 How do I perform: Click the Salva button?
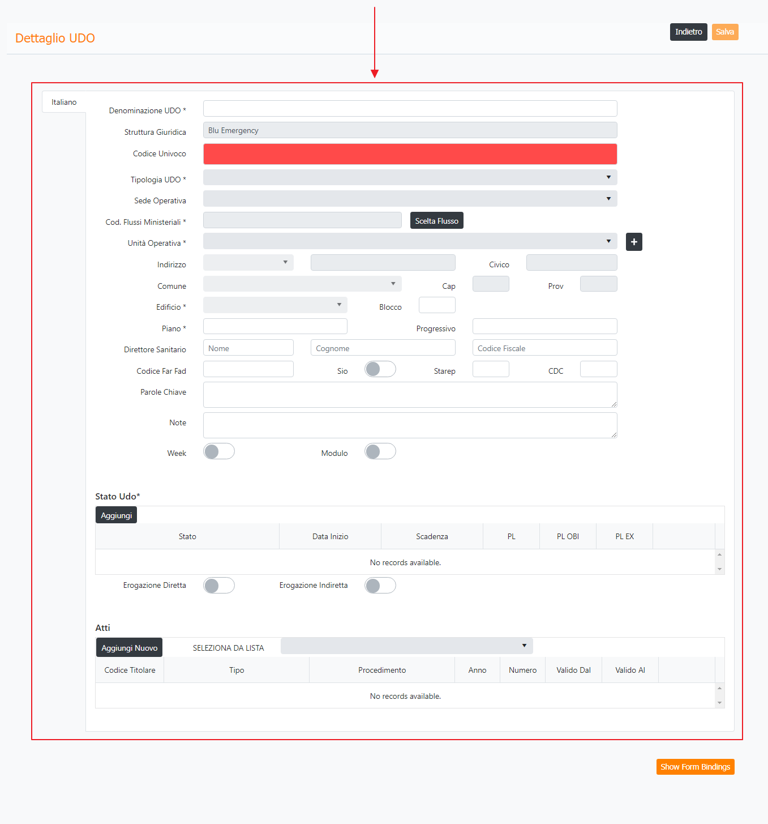724,32
